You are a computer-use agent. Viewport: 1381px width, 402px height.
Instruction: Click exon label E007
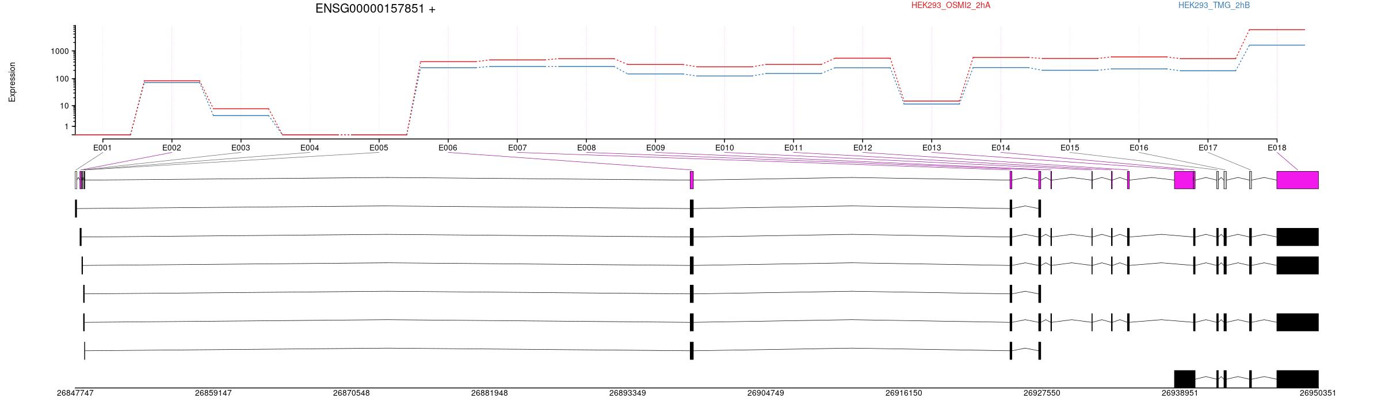coord(517,148)
